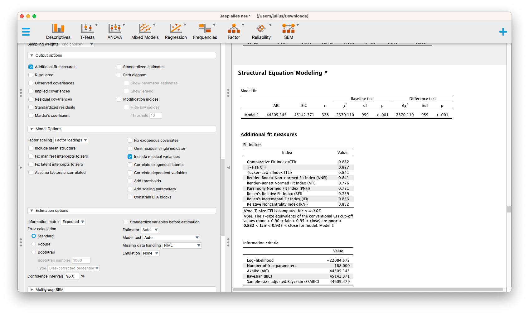Select the Bootstrap error calculation option
The height and width of the screenshot is (315, 529).
click(x=34, y=252)
